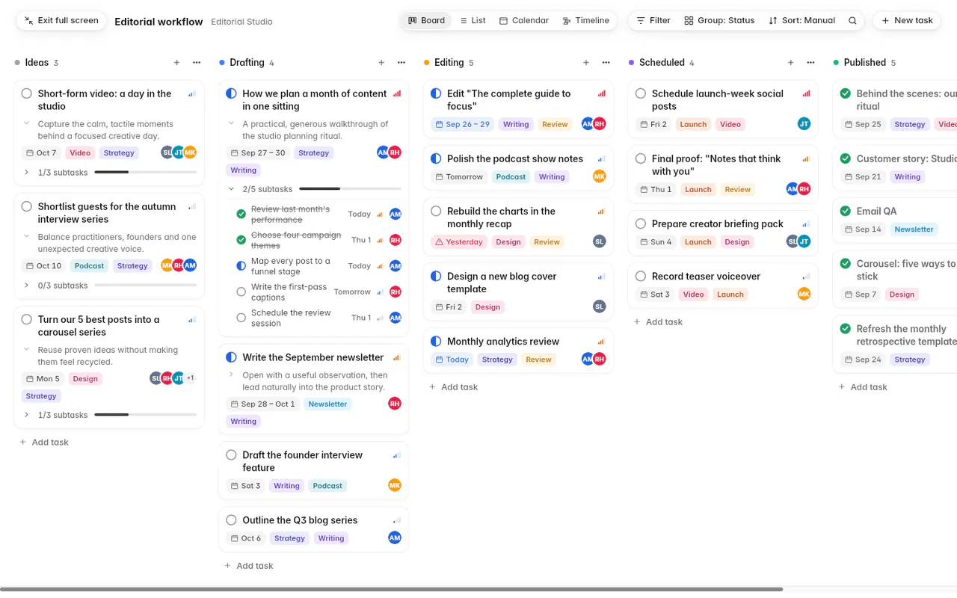The height and width of the screenshot is (598, 957).
Task: Click AM avatar on Outline the Q3 blog series
Action: pos(395,537)
